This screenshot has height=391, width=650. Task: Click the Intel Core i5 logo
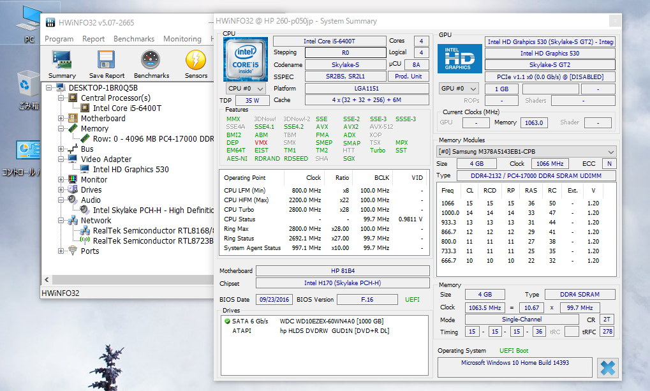coord(246,59)
